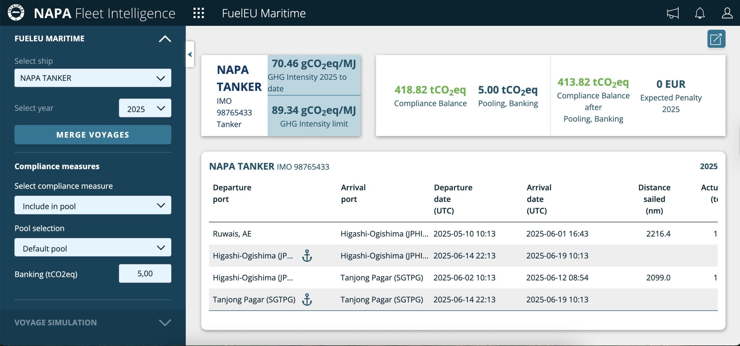
Task: Click anchor icon in Tanjong Pagar port stay row
Action: (x=307, y=299)
